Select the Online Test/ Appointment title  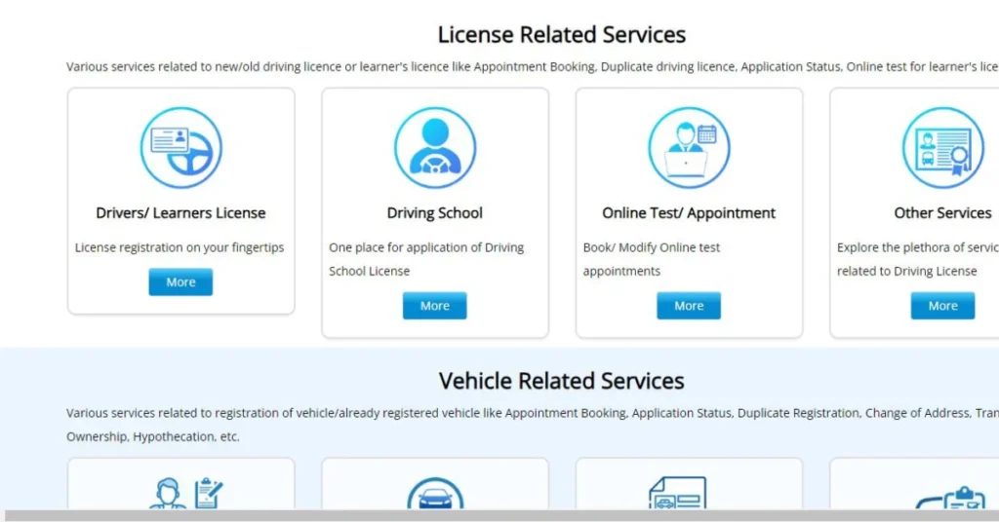(689, 213)
